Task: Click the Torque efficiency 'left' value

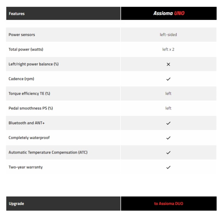Action: pos(168,93)
